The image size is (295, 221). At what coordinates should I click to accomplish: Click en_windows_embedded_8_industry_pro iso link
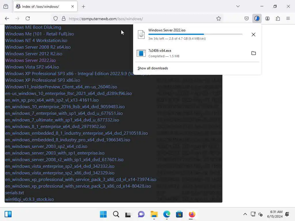(67, 140)
